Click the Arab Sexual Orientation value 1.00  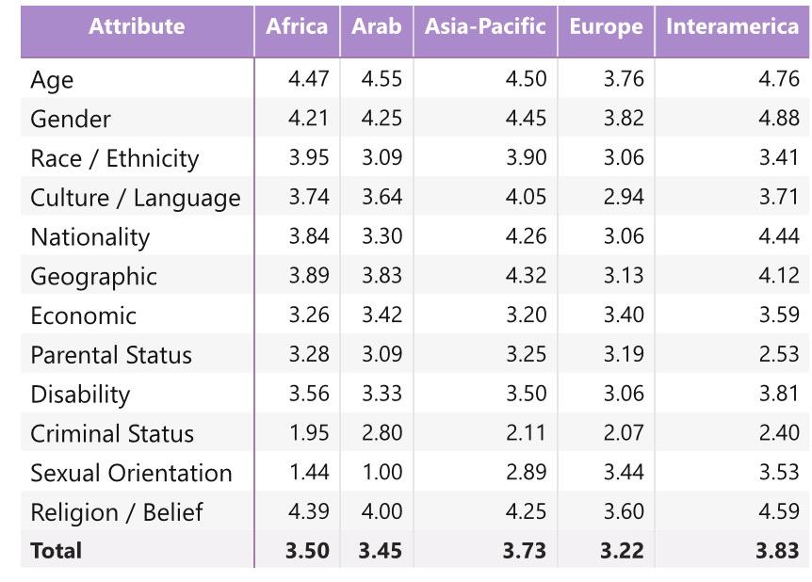(382, 473)
